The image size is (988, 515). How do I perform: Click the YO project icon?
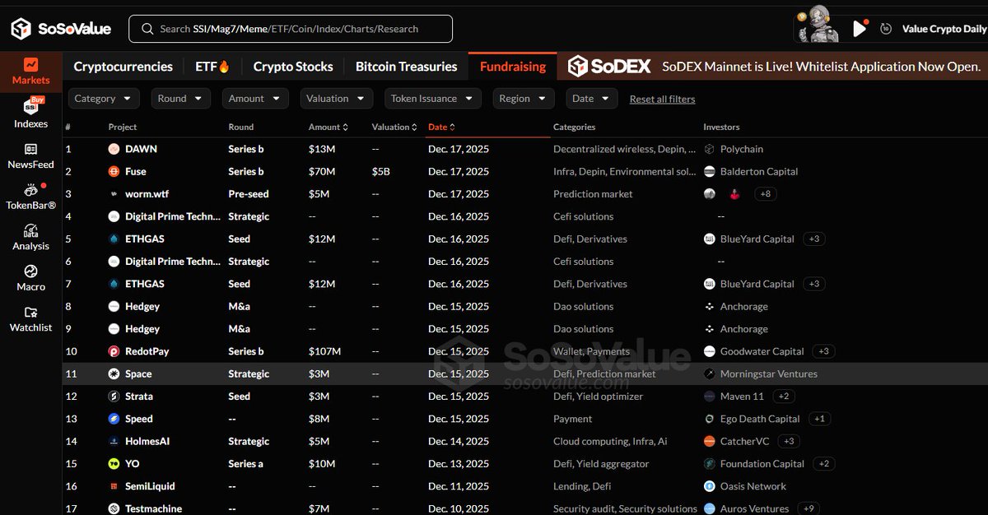(114, 464)
